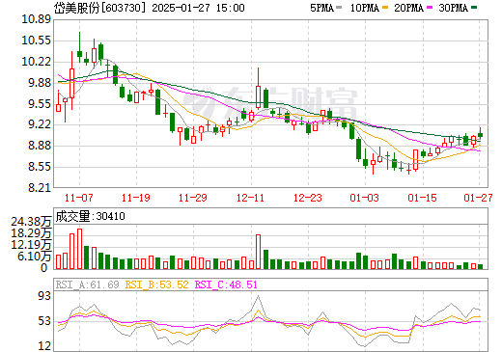The width and height of the screenshot is (502, 352).
Task: Click the 成交量:30410 volume label
Action: 90,216
